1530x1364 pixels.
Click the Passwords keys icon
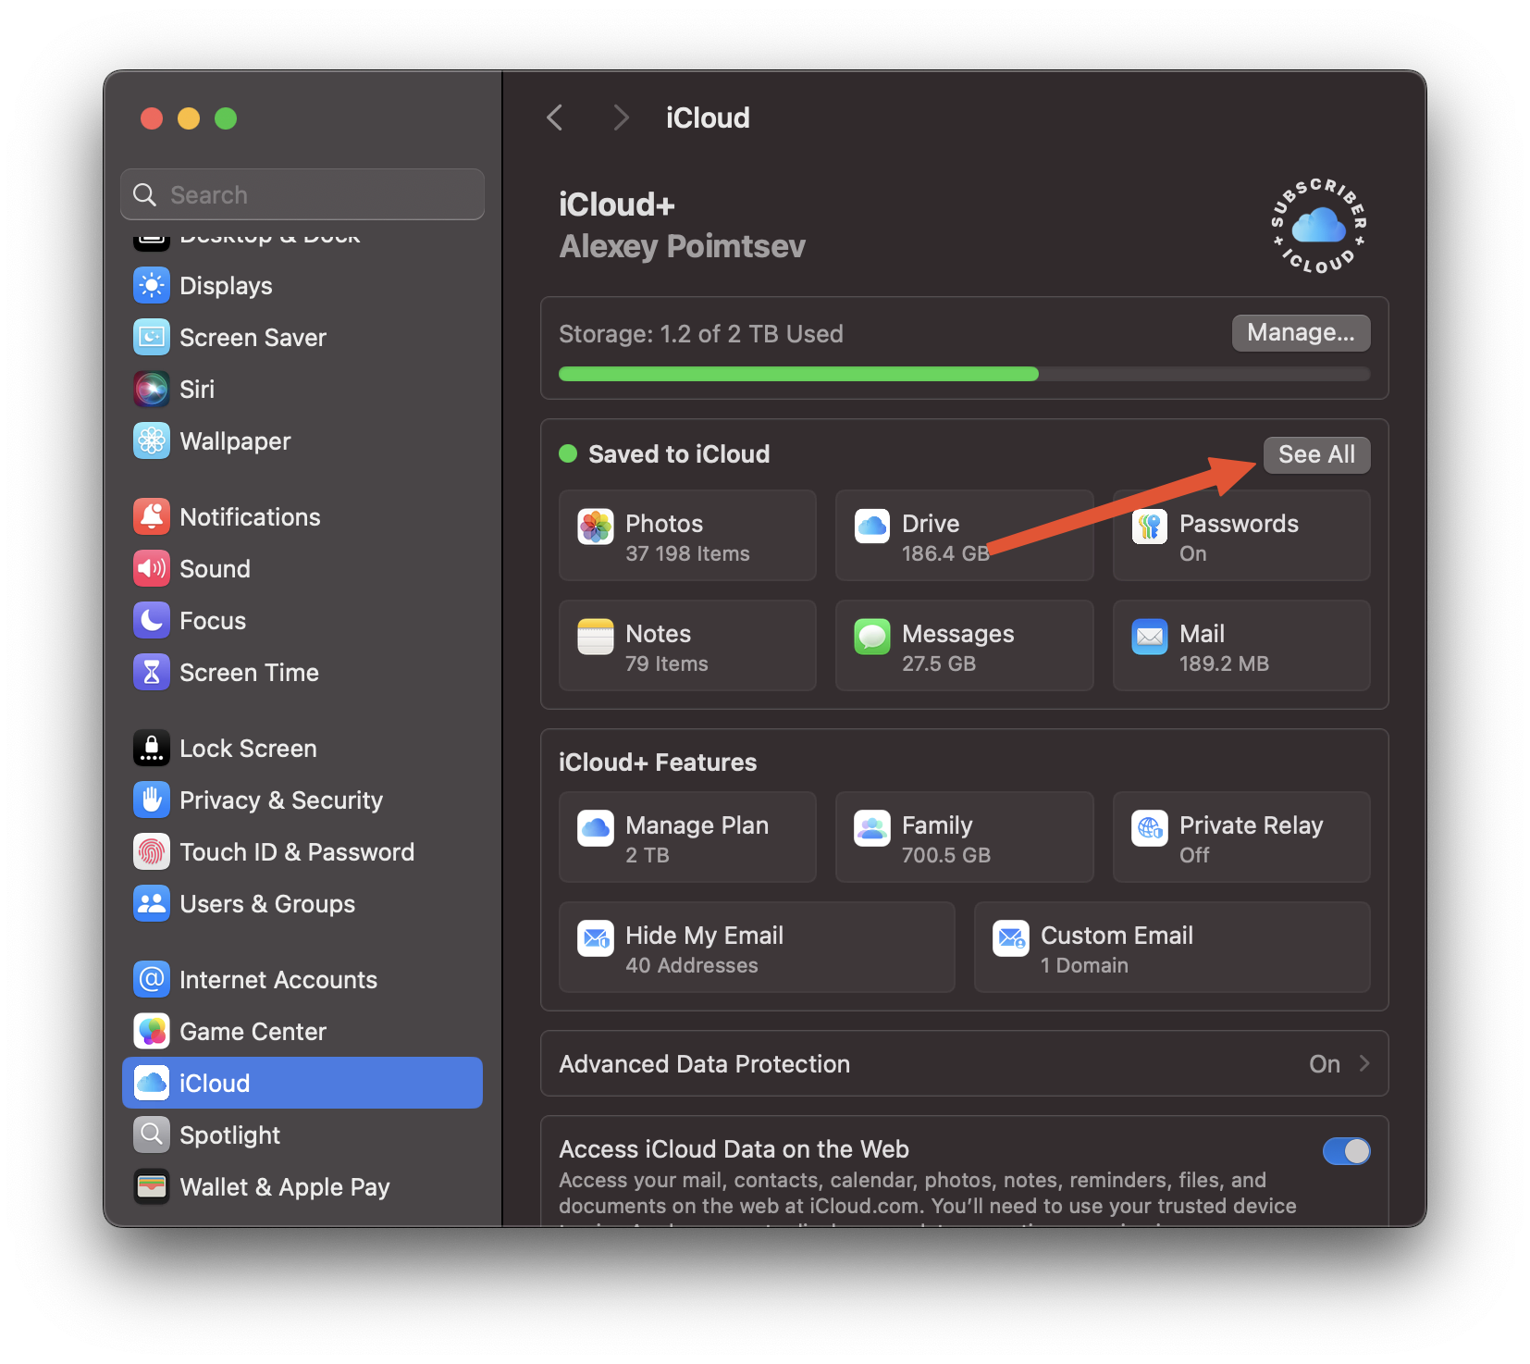(x=1150, y=527)
